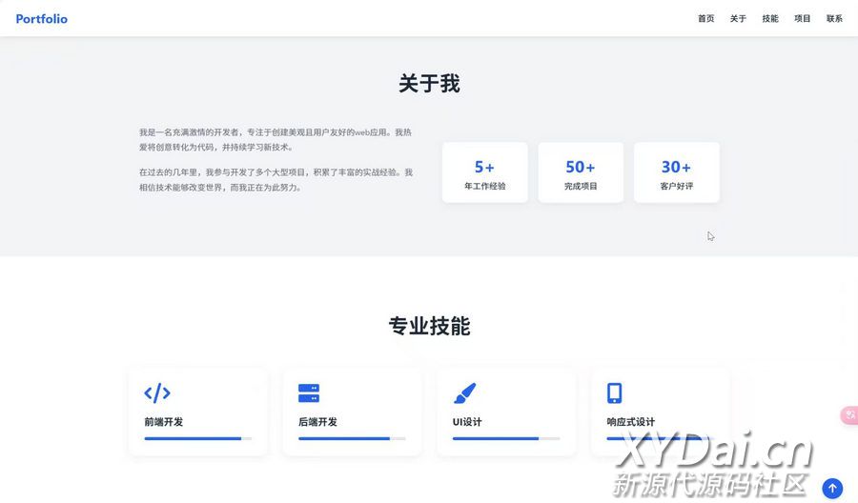The height and width of the screenshot is (503, 858).
Task: Click the 后端开发 skill progress bar
Action: pyautogui.click(x=352, y=438)
